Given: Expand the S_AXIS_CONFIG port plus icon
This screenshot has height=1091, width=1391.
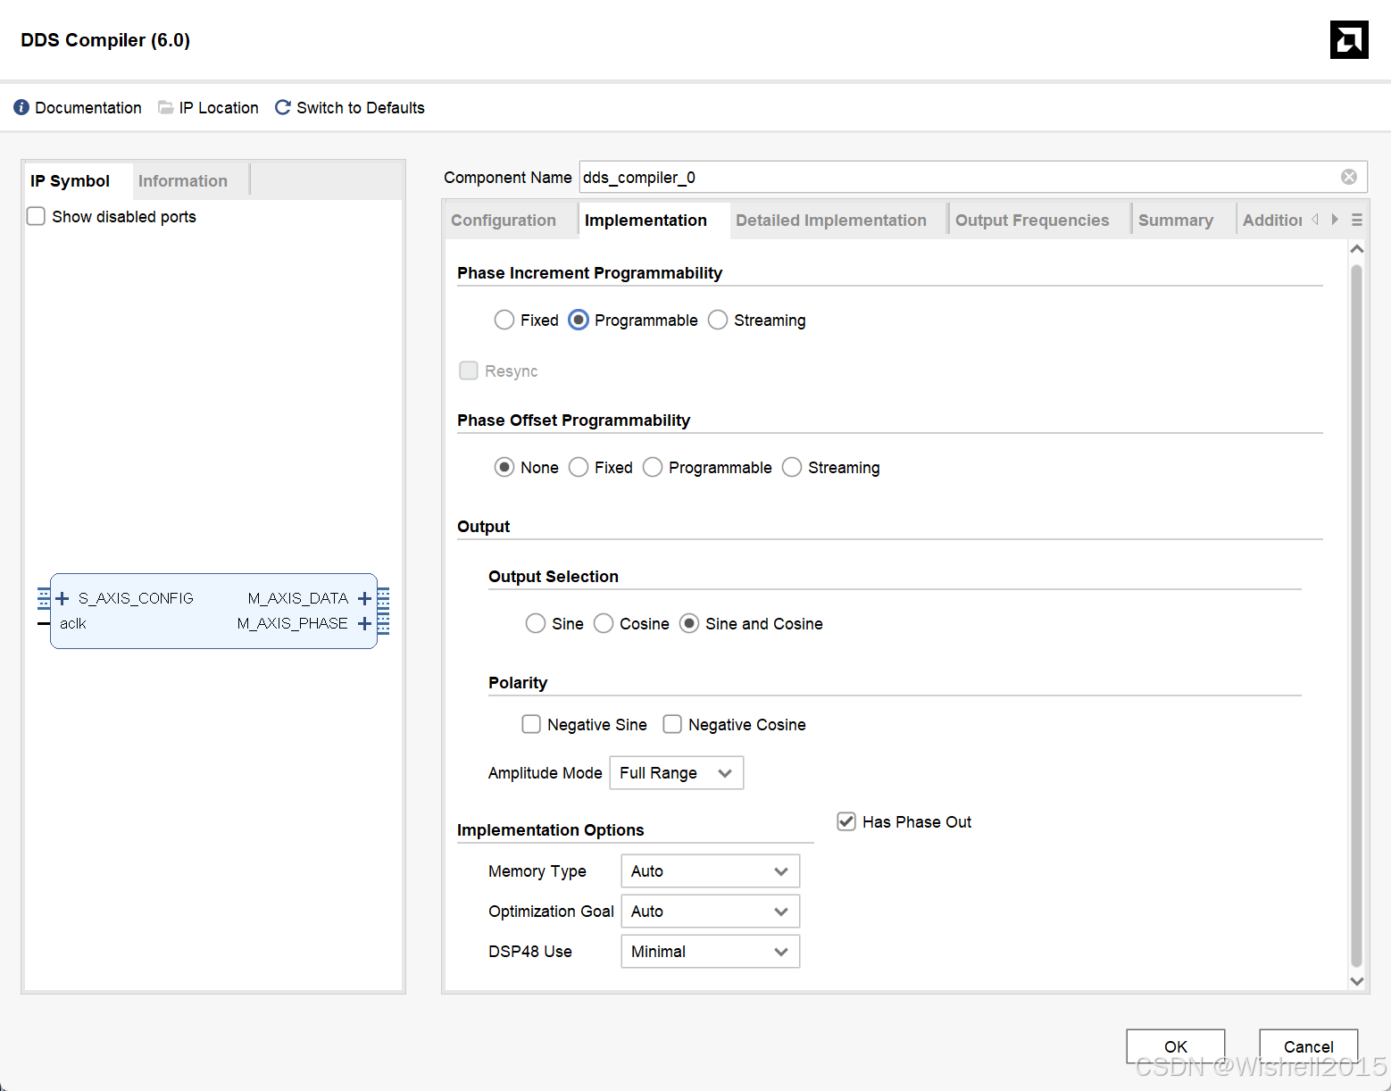Looking at the screenshot, I should pyautogui.click(x=62, y=598).
